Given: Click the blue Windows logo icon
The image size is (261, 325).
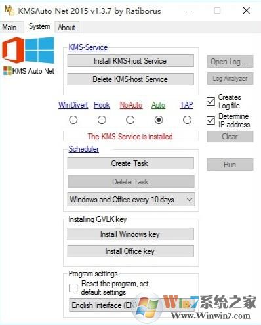Looking at the screenshot, I should [39, 50].
